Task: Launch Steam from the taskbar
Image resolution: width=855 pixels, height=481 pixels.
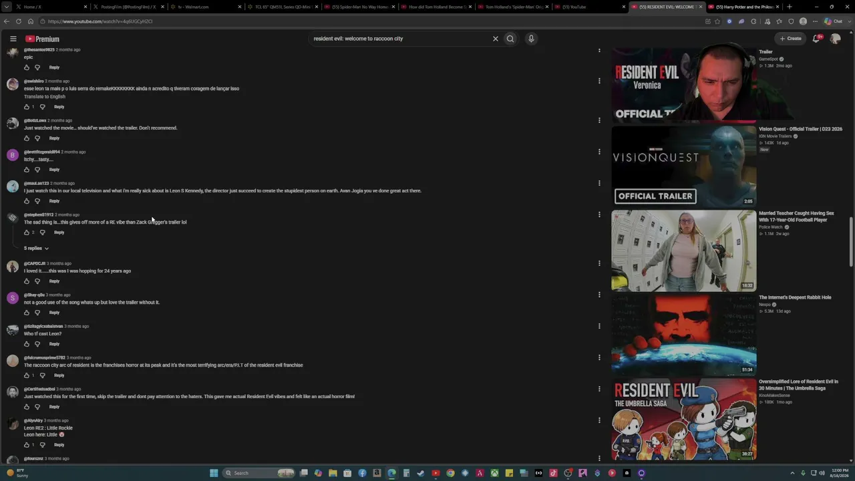Action: point(421,473)
